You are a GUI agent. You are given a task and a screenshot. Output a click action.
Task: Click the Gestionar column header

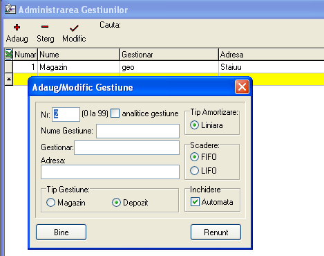point(169,55)
